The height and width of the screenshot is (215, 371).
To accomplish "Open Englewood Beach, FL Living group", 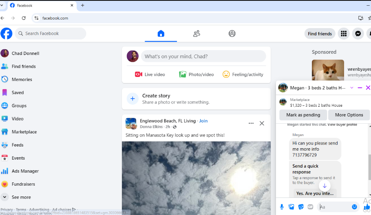I will pos(168,121).
